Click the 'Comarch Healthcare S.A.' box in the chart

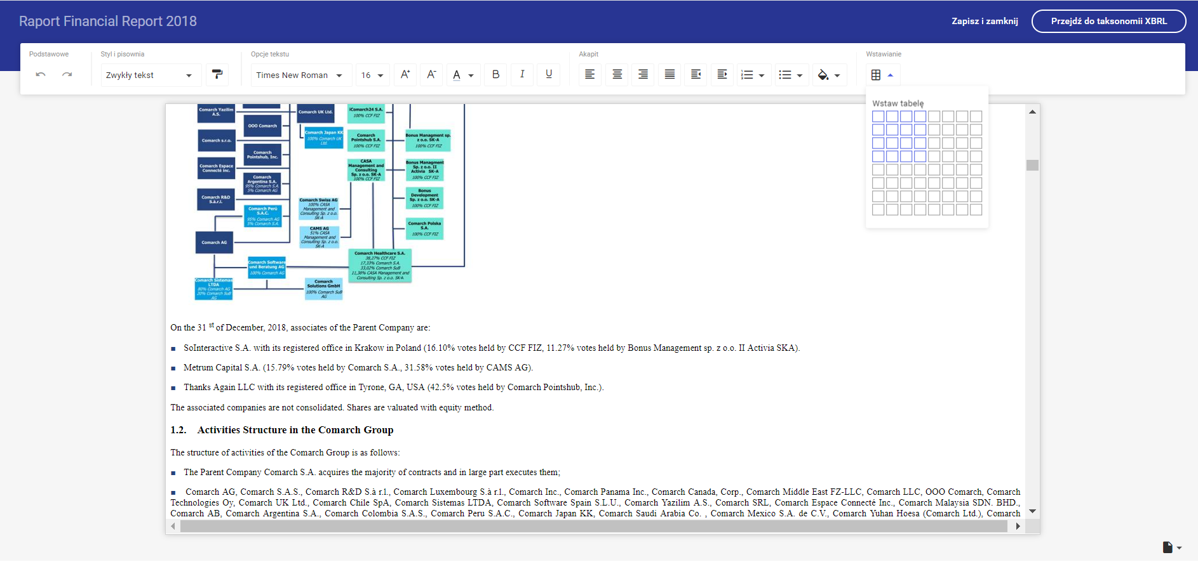tap(380, 266)
